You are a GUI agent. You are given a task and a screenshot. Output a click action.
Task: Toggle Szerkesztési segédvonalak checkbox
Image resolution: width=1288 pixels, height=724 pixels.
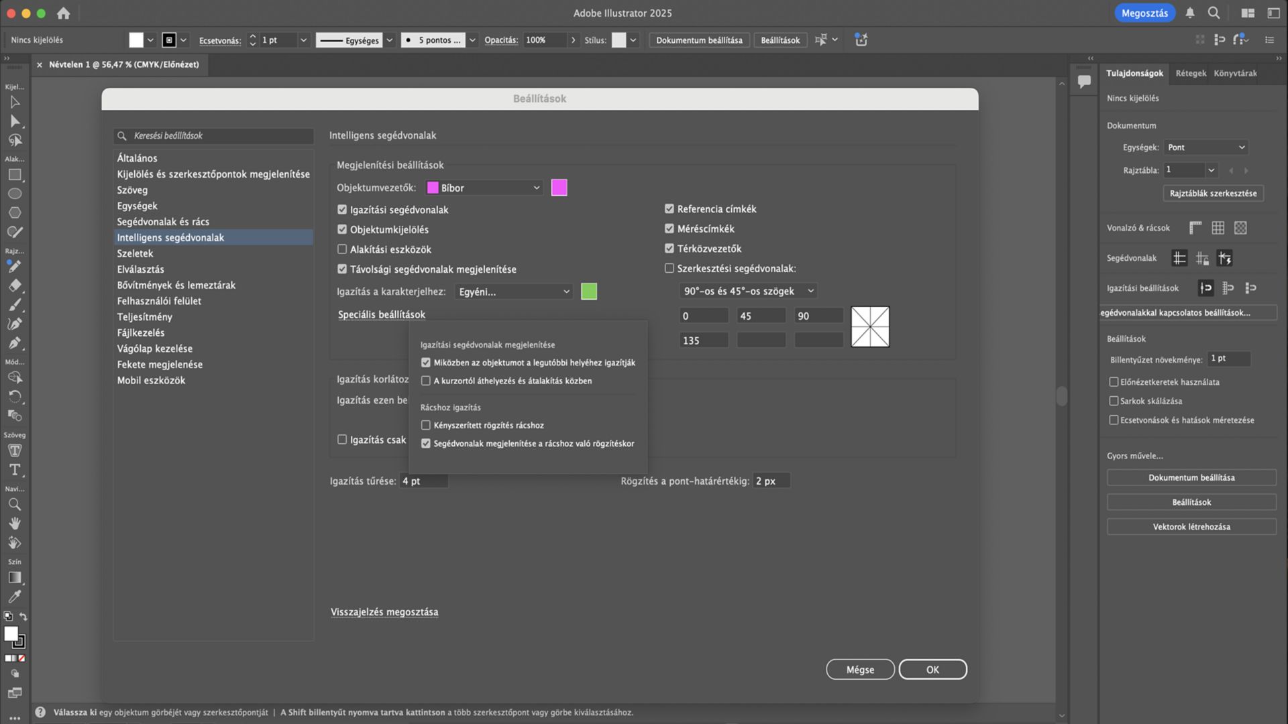(x=669, y=268)
